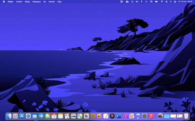Open the Archief menu
The image size is (195, 121).
[19, 2]
